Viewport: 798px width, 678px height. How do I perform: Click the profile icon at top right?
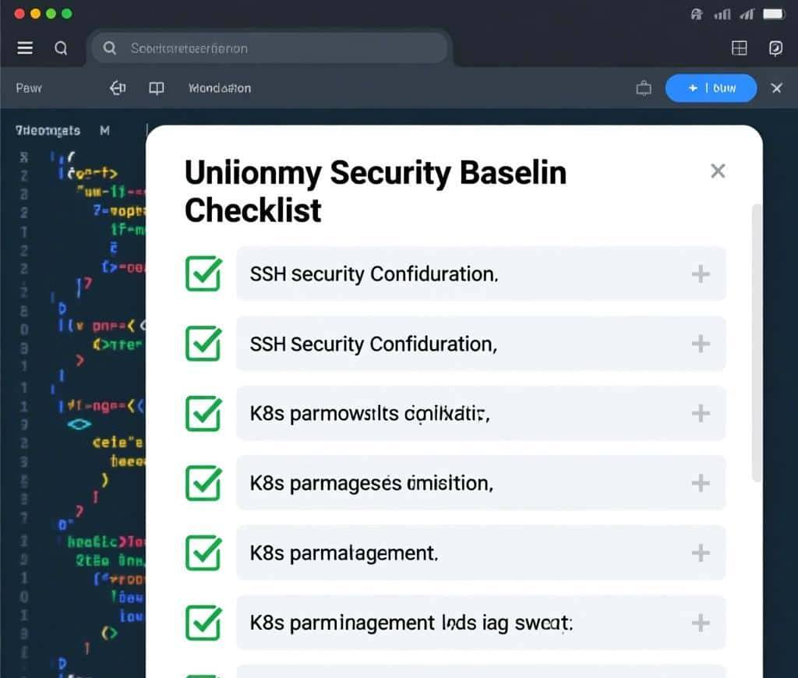tap(775, 48)
